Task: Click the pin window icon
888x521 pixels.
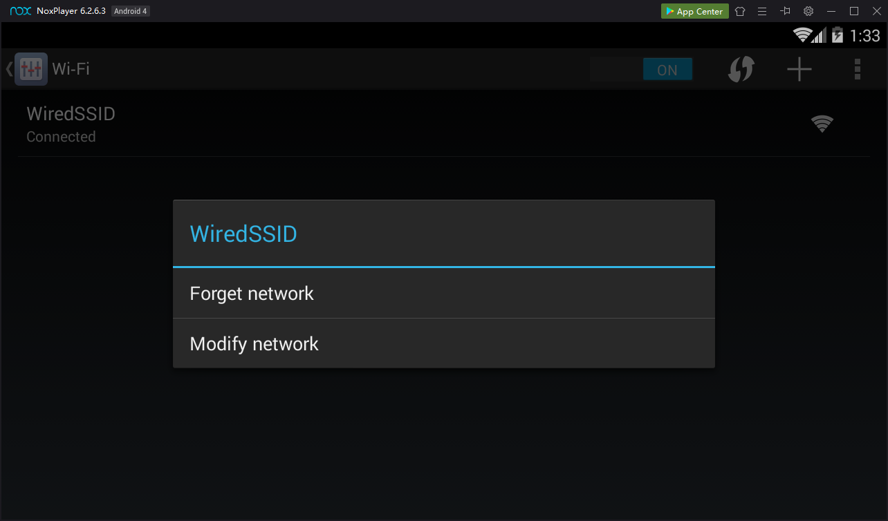Action: (785, 11)
